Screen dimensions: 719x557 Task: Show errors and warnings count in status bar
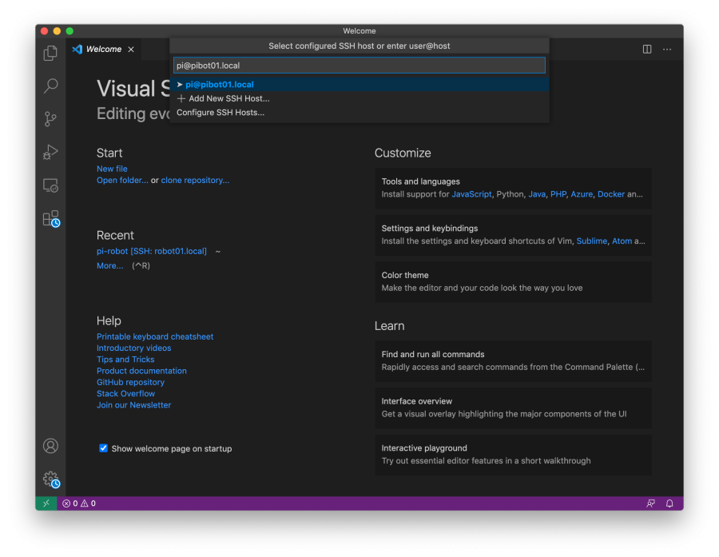coord(79,503)
